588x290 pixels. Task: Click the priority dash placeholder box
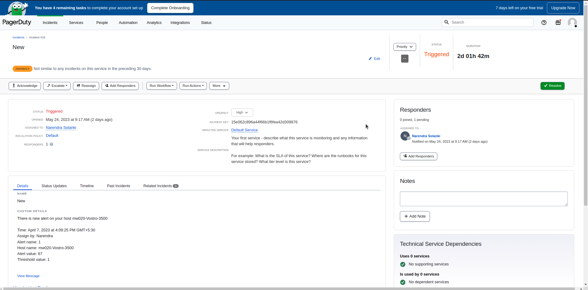[405, 59]
